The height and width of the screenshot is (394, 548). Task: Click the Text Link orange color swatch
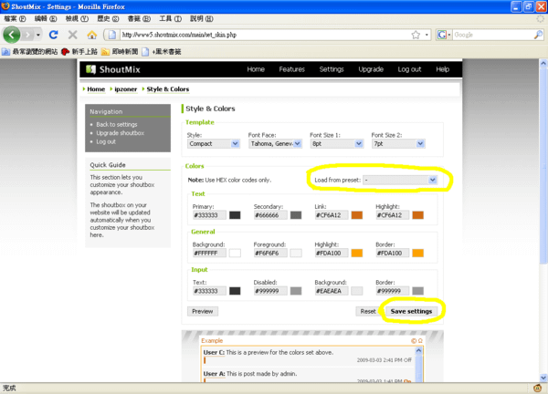(357, 215)
